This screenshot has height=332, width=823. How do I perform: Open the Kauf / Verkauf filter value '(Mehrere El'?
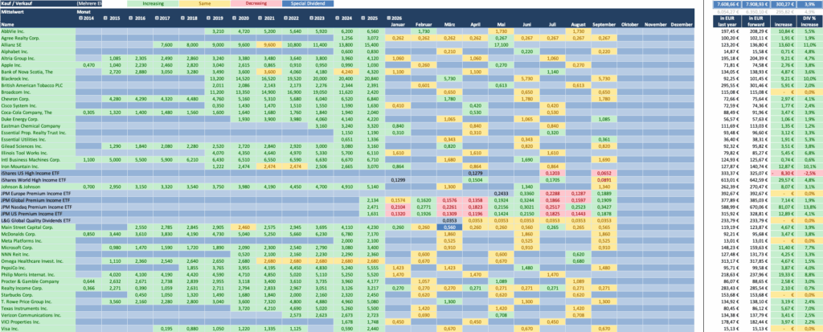point(89,3)
